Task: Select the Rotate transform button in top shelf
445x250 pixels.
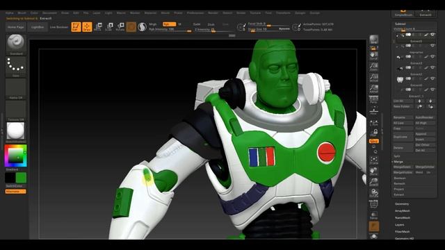Action: coord(120,27)
